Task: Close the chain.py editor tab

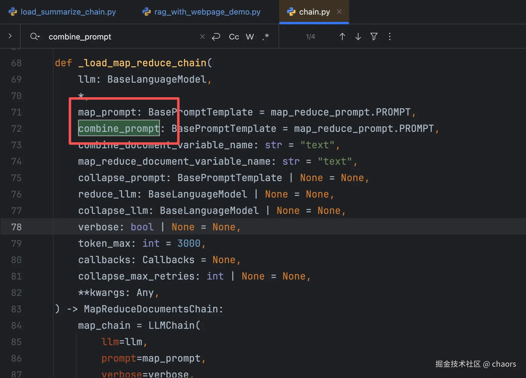Action: coord(339,12)
